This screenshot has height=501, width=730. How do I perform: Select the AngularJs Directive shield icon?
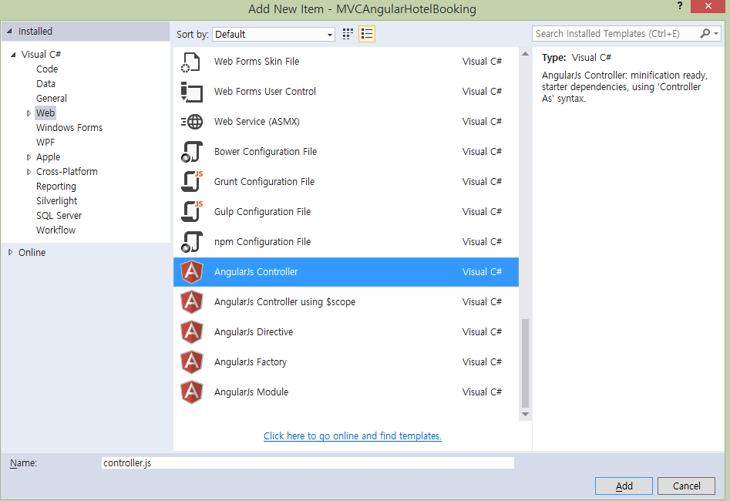coord(191,332)
